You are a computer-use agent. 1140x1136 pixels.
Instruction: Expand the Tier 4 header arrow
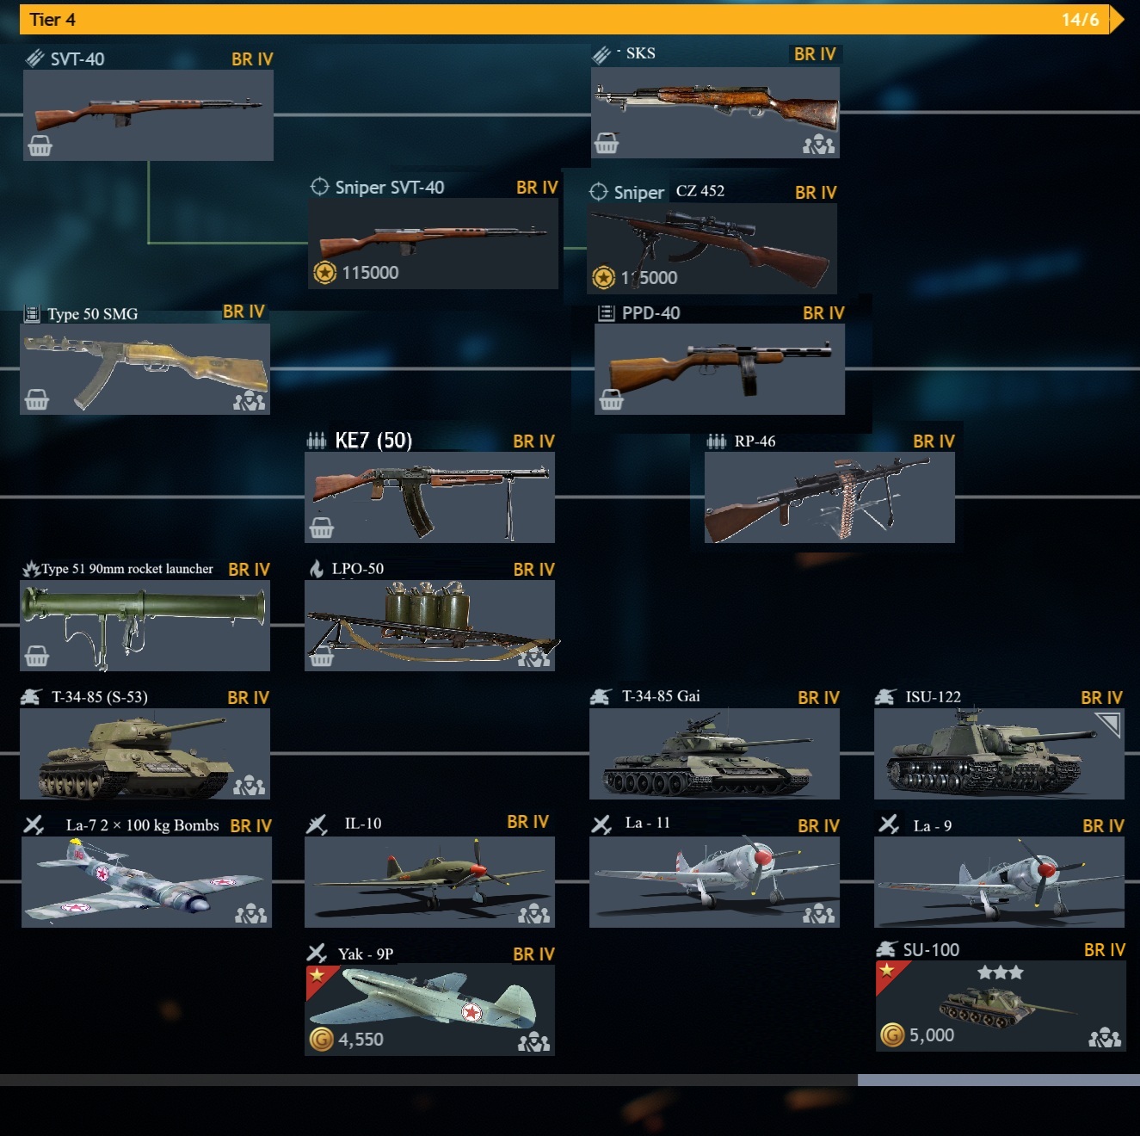point(1117,19)
